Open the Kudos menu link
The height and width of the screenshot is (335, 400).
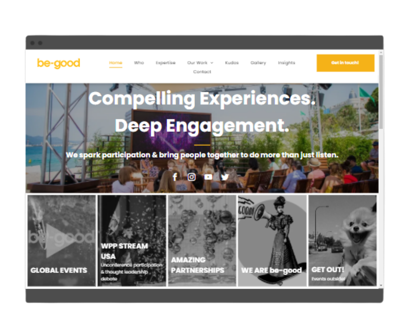232,63
